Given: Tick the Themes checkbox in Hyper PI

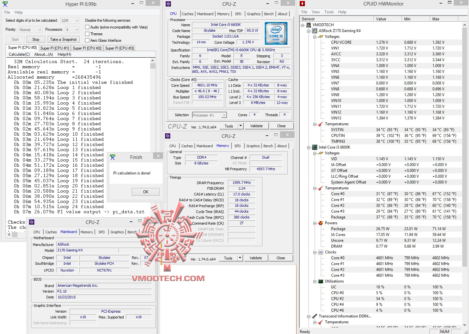Looking at the screenshot, I should point(87,34).
